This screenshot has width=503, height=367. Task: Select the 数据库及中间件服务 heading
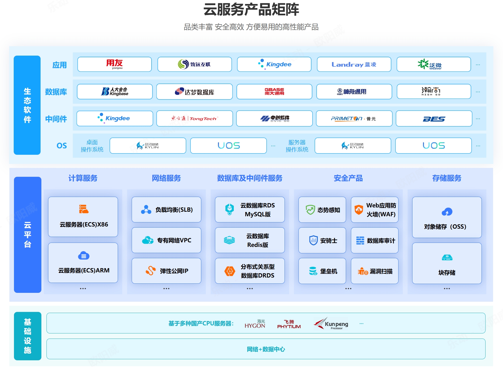click(x=250, y=178)
